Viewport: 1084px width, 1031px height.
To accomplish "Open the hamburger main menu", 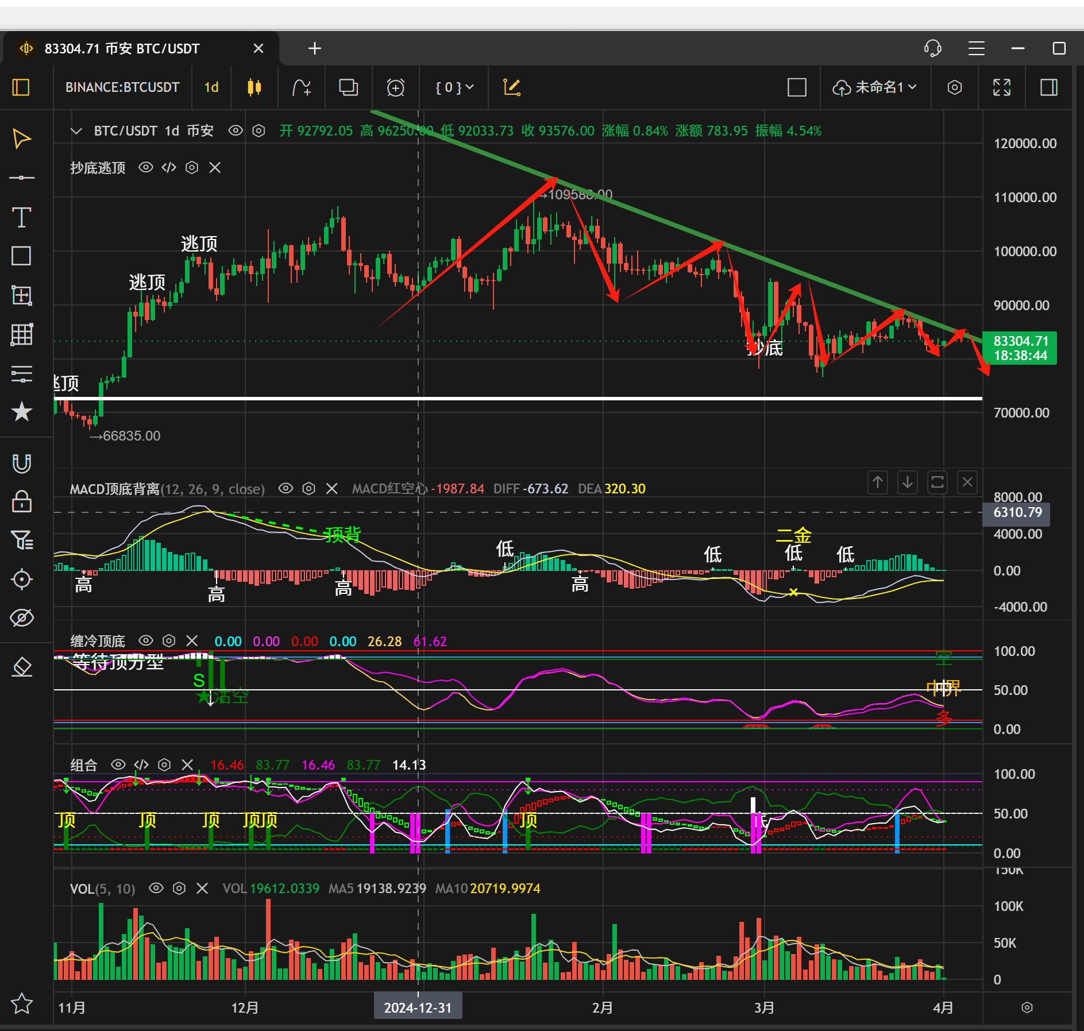I will pos(977,48).
